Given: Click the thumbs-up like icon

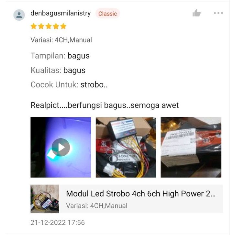Looking at the screenshot, I should point(196,13).
